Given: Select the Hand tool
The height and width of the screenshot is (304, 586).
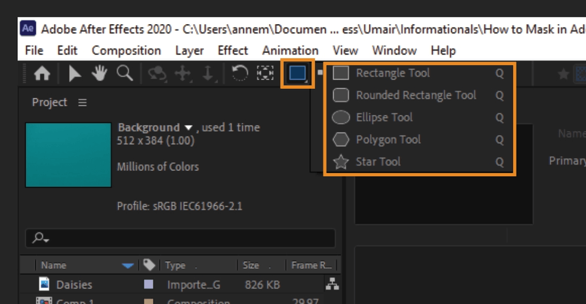Looking at the screenshot, I should click(99, 73).
